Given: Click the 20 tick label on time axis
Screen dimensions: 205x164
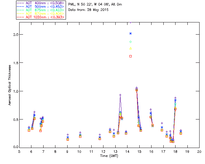Looking at the screenshot, I should pos(199,151).
